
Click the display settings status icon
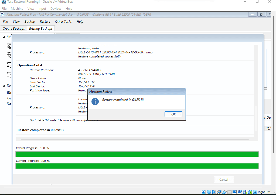tap(235, 192)
